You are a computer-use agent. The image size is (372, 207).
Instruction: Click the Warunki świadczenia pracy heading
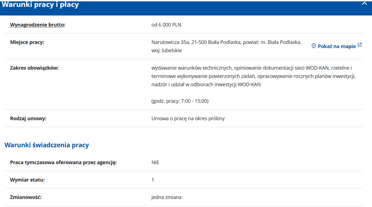point(47,145)
